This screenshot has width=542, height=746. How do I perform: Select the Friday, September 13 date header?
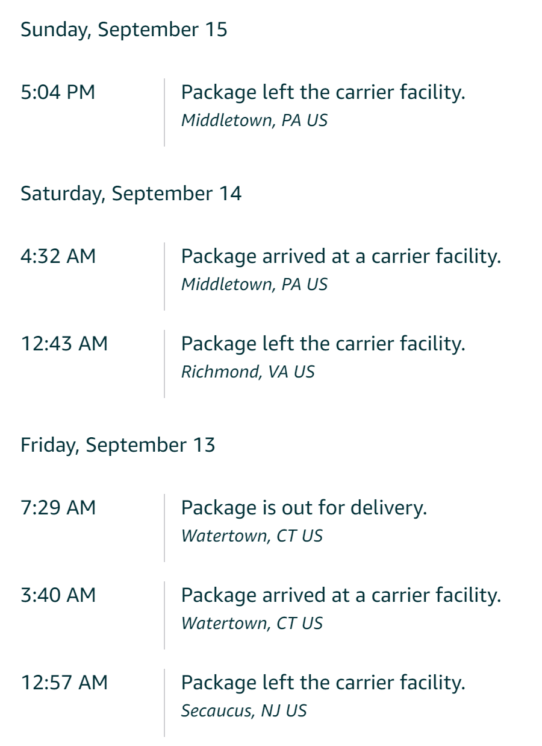[118, 445]
